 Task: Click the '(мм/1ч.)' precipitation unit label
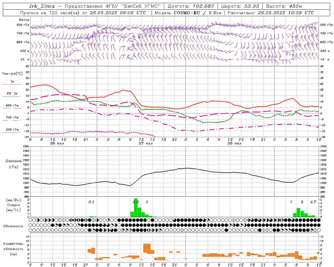click(x=14, y=210)
